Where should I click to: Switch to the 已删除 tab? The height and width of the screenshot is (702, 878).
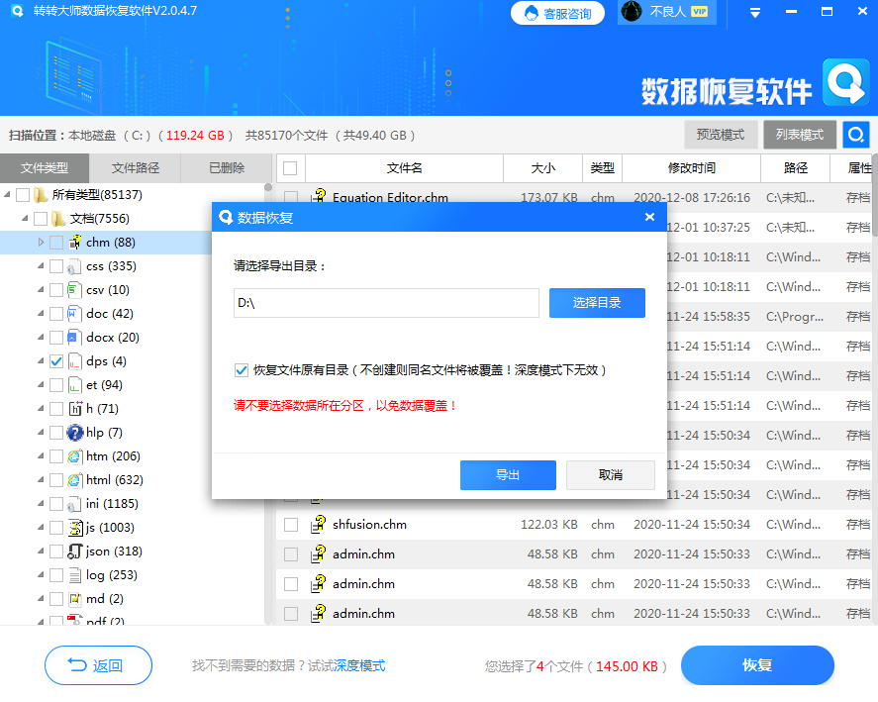click(x=226, y=167)
